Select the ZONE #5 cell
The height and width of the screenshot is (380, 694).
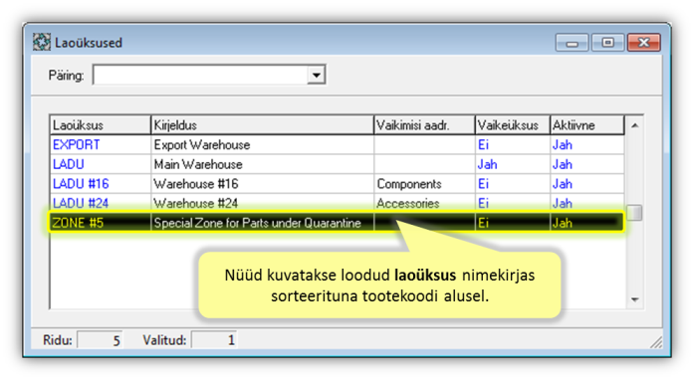(101, 223)
